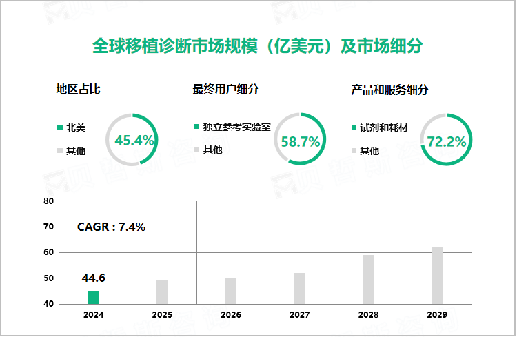517x337 pixels.
Task: Click the 2026 axis label
Action: 231,315
